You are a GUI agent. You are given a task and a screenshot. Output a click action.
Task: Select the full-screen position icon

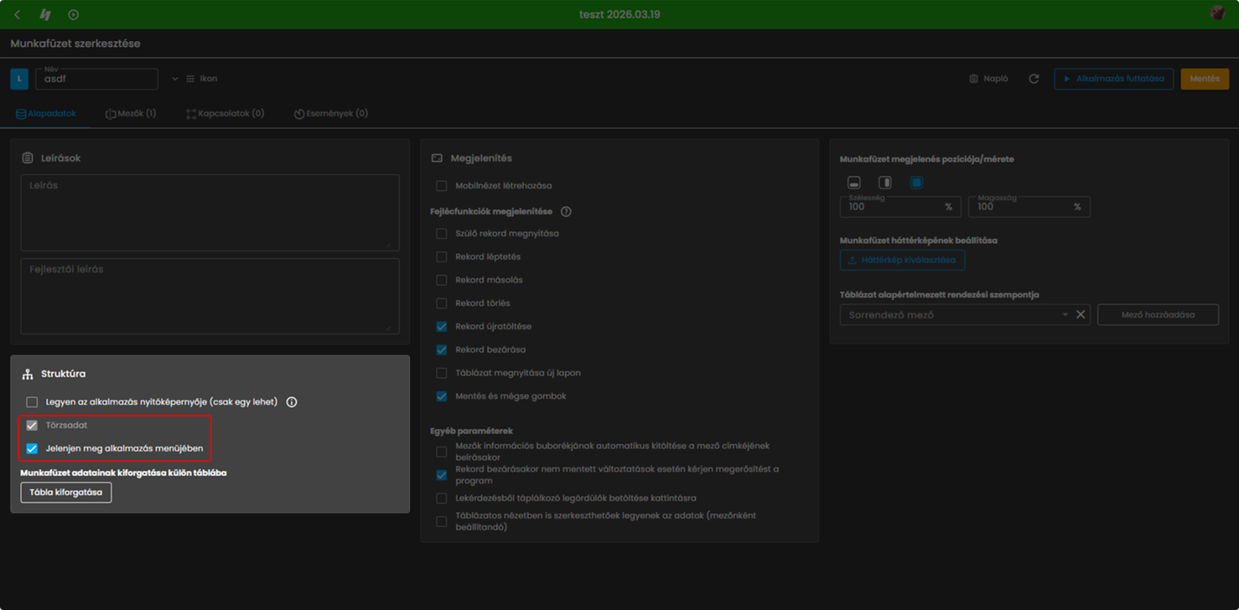916,182
